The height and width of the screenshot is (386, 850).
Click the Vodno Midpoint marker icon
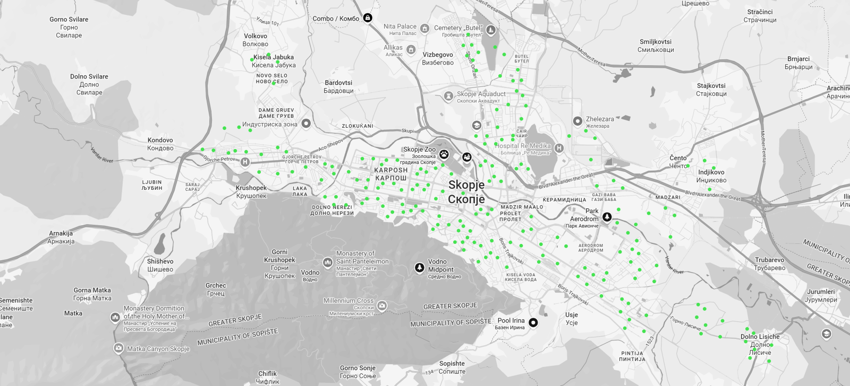pyautogui.click(x=419, y=268)
